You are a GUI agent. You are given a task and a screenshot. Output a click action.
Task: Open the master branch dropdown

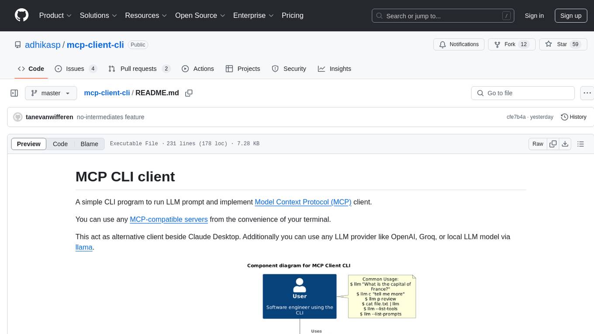click(x=51, y=93)
